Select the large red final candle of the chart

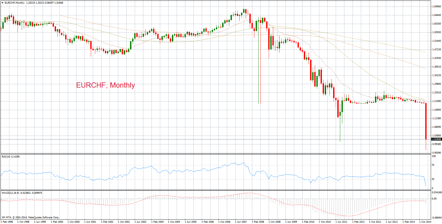[426, 121]
